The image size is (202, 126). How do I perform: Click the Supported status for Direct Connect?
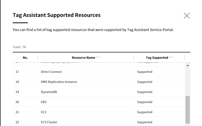click(x=145, y=72)
